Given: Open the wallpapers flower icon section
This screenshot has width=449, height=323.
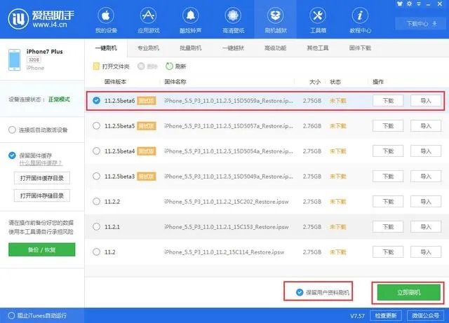Looking at the screenshot, I should [x=233, y=20].
